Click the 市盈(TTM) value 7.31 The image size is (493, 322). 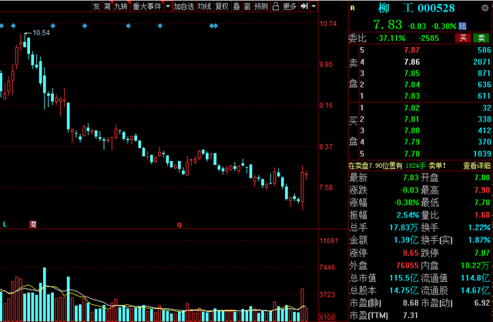411,315
